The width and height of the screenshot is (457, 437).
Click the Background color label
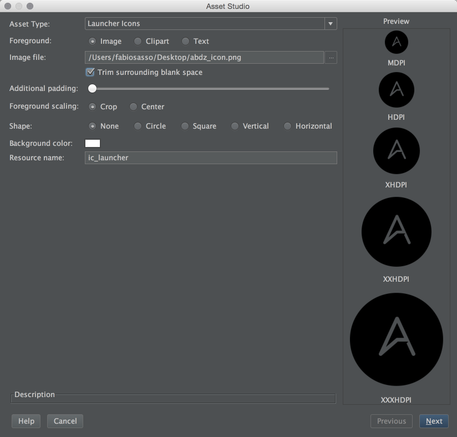click(41, 144)
